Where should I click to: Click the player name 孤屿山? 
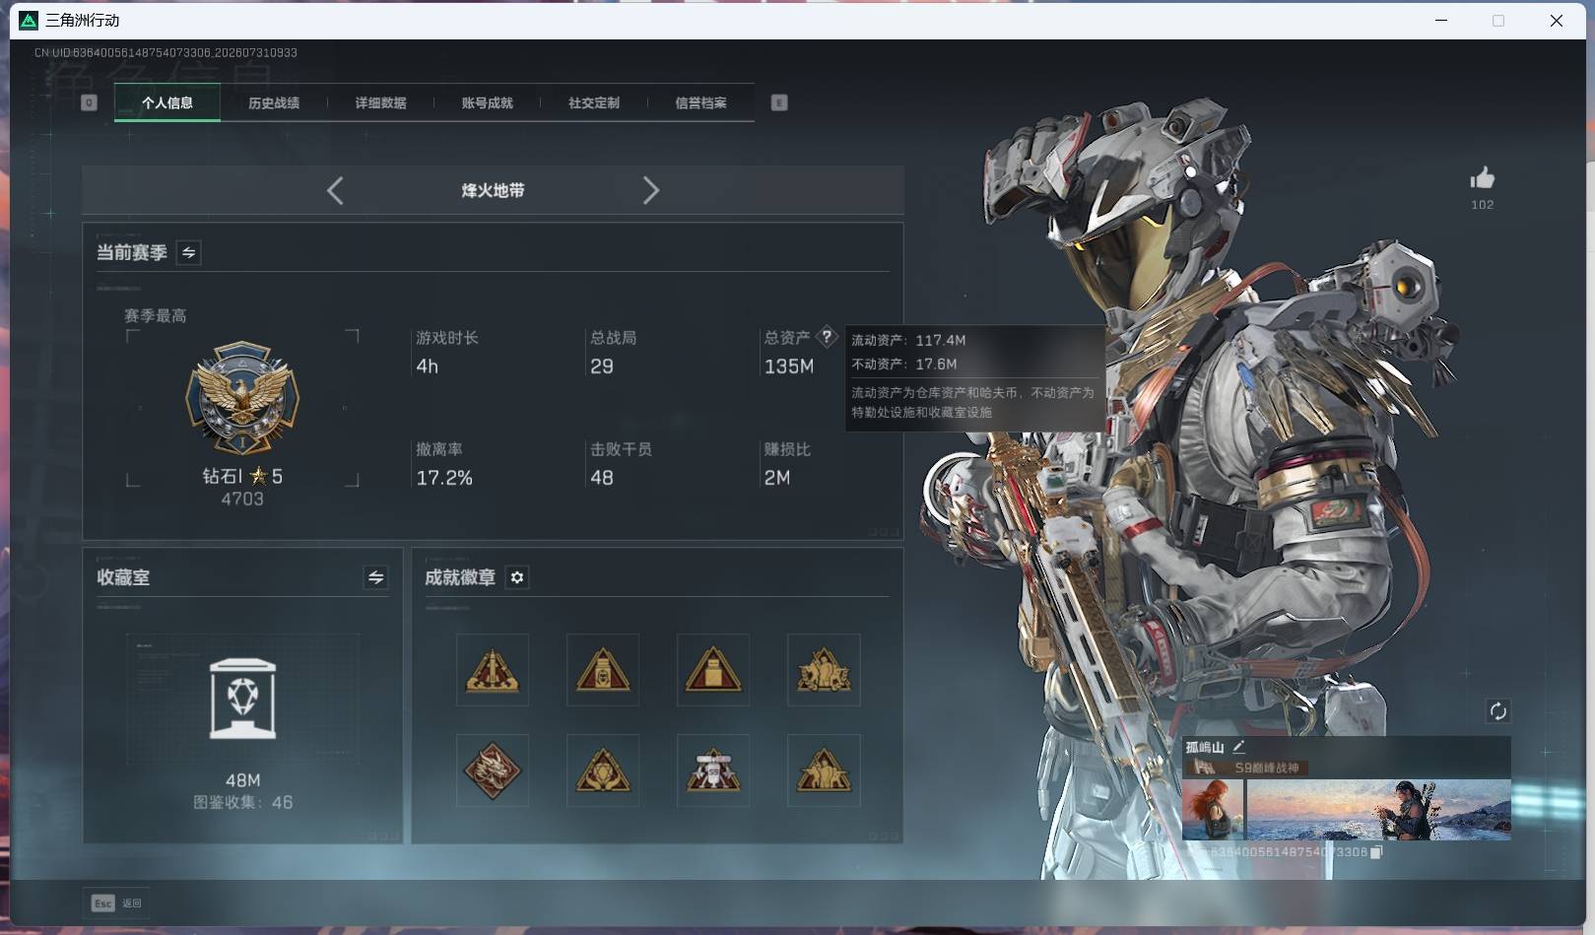1205,747
